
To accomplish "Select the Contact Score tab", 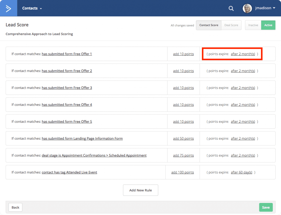I will pyautogui.click(x=209, y=25).
